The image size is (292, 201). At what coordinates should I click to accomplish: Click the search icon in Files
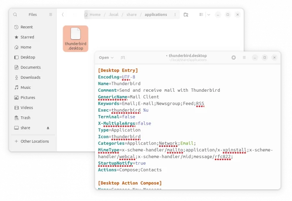pos(15,15)
